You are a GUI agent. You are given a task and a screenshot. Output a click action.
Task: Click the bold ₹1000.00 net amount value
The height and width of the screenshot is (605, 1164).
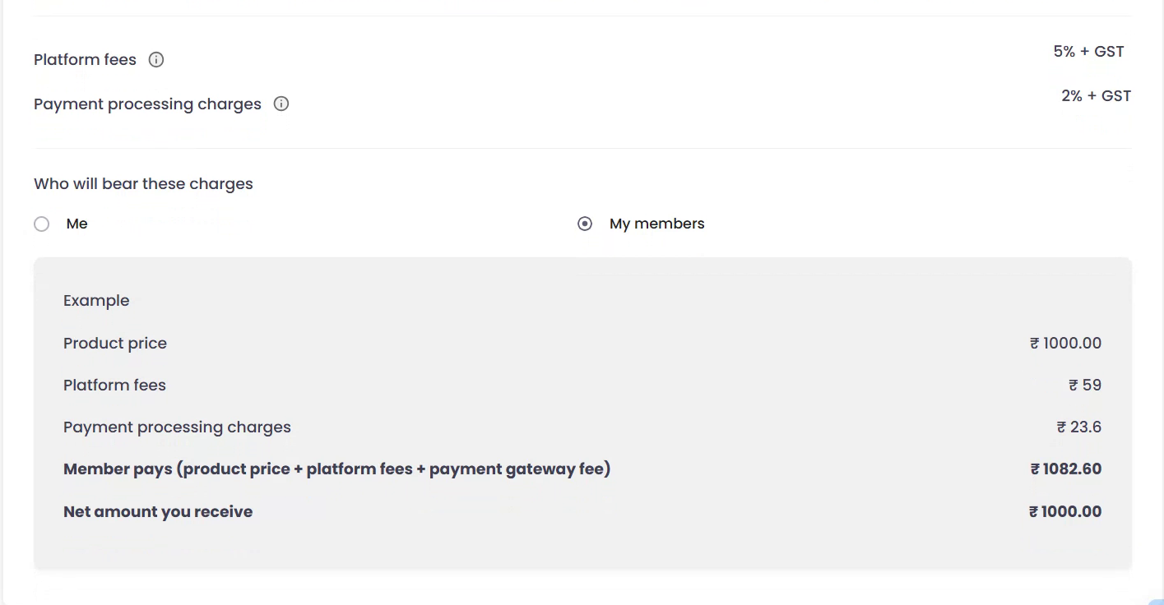click(x=1065, y=512)
